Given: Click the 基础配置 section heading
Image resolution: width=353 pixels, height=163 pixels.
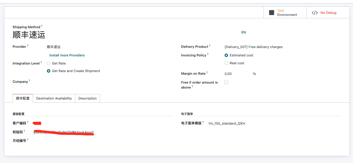Looking at the screenshot, I should (x=19, y=114).
